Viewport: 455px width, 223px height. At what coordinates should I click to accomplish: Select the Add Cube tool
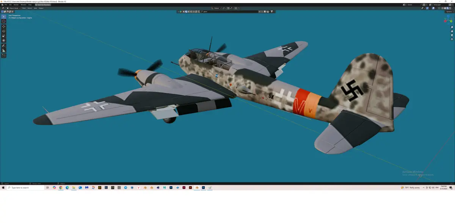[x=4, y=56]
